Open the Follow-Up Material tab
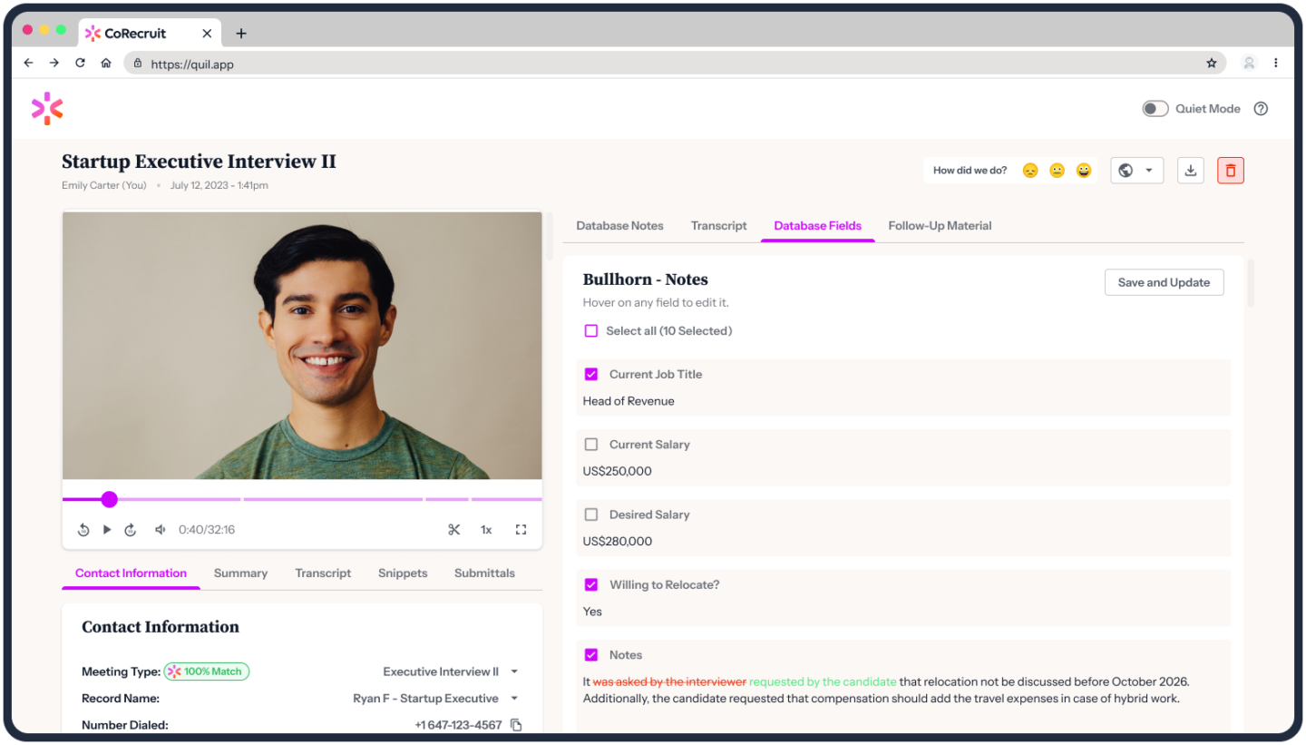This screenshot has height=745, width=1306. pos(940,225)
